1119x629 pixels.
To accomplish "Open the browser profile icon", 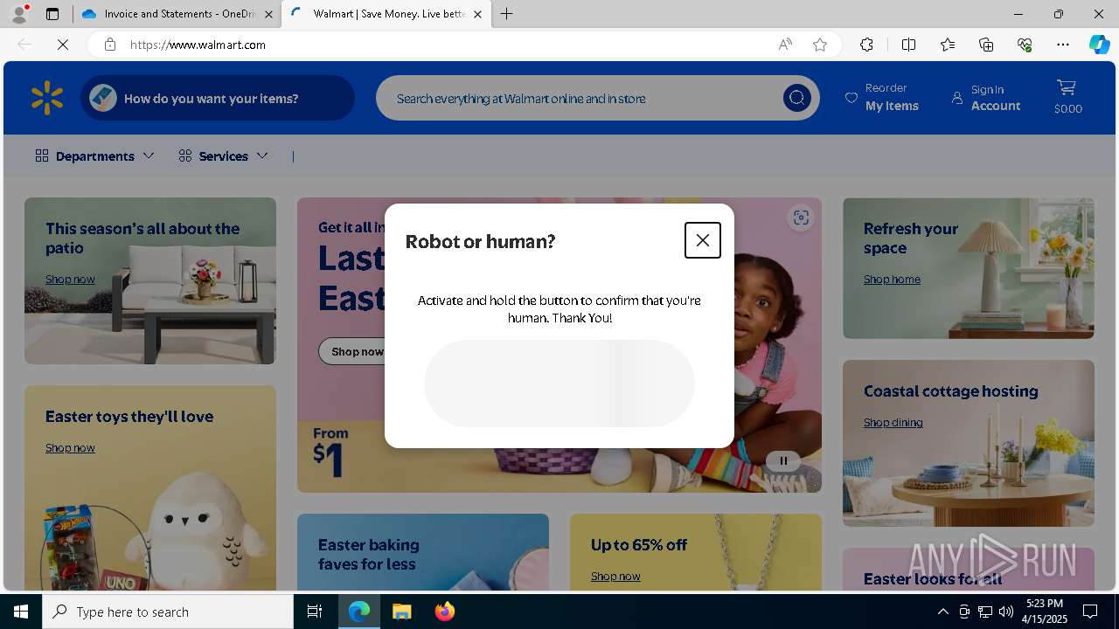I will point(19,14).
